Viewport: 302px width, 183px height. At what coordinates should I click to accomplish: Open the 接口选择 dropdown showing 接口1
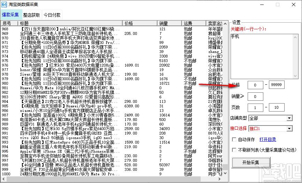pos(270,129)
